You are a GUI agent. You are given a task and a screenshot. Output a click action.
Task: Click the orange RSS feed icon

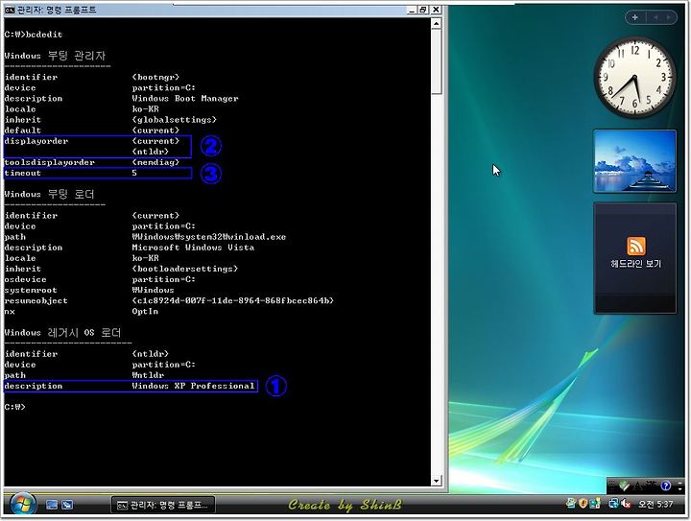(636, 246)
